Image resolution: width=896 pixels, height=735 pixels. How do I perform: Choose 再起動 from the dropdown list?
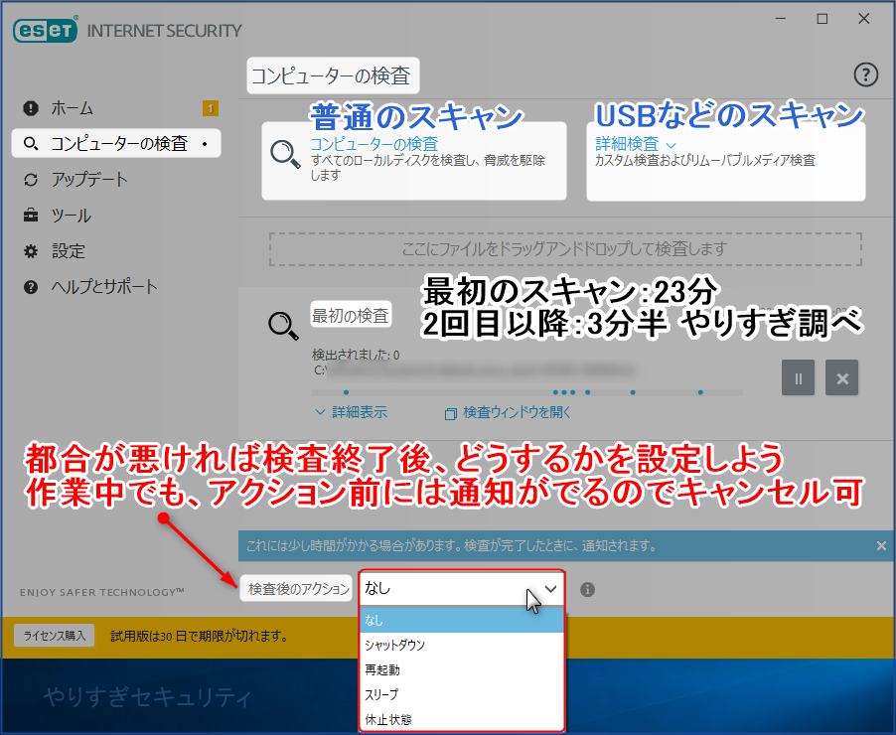[462, 669]
